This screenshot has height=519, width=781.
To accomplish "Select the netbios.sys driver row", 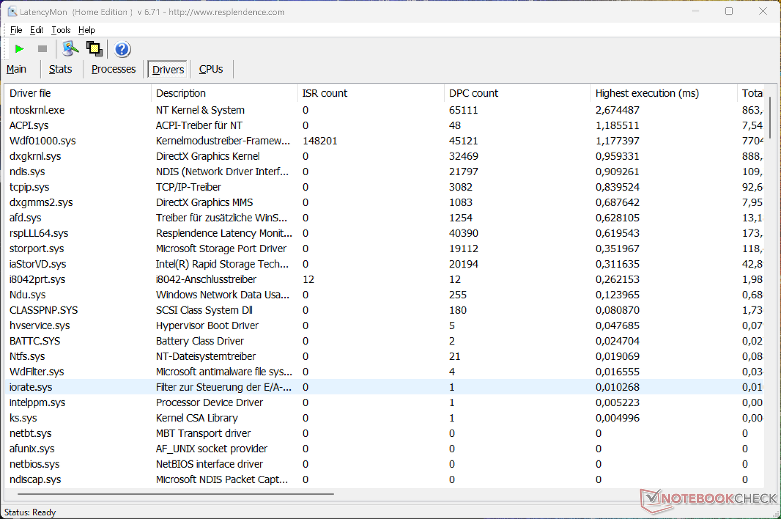I will 384,464.
